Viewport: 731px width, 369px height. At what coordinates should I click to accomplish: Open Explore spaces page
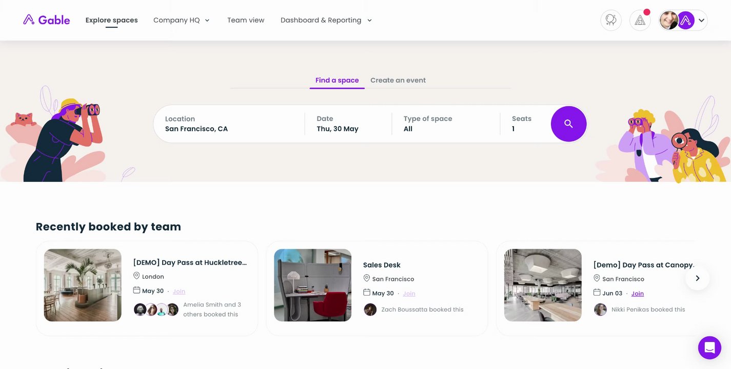[111, 20]
